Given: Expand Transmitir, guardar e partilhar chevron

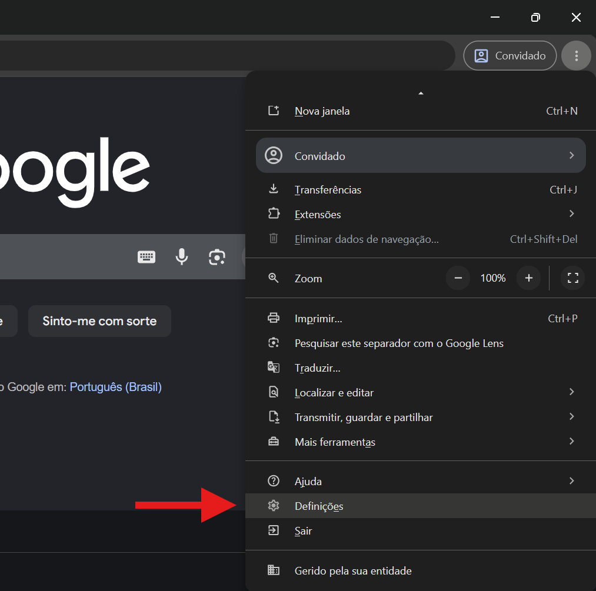Looking at the screenshot, I should point(571,416).
